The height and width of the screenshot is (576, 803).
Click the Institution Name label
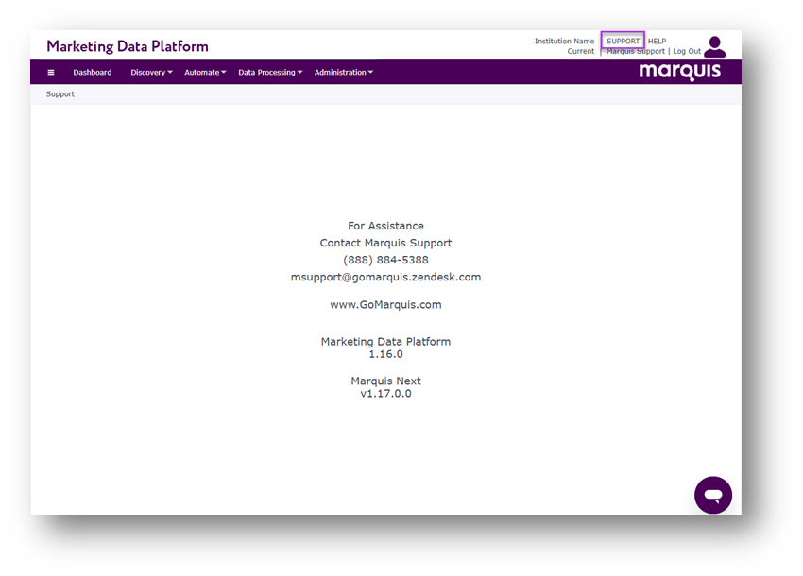[x=564, y=42]
